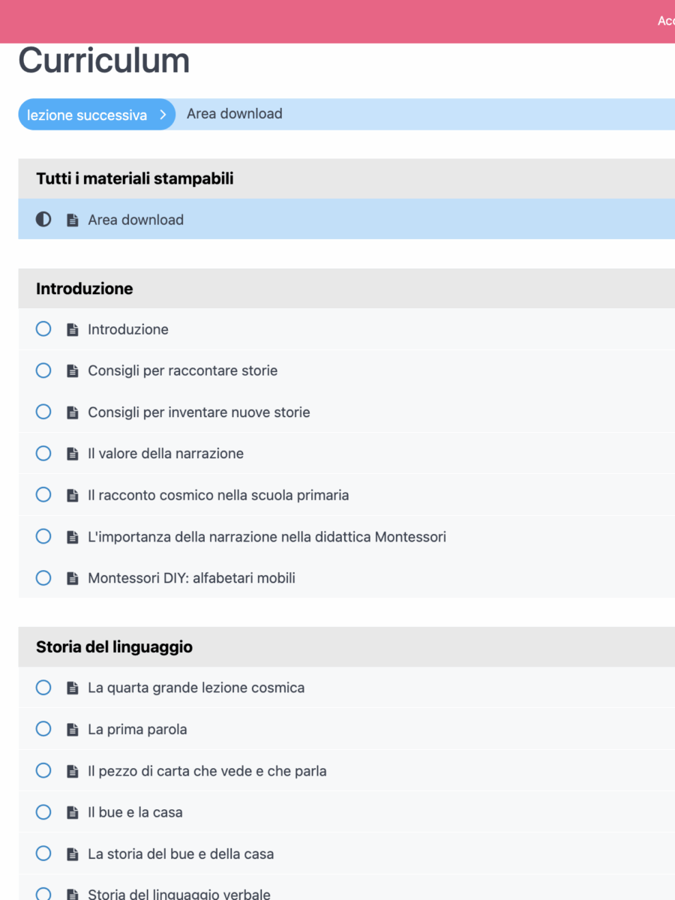Click document icon beside Il bue e la casa

tap(73, 812)
